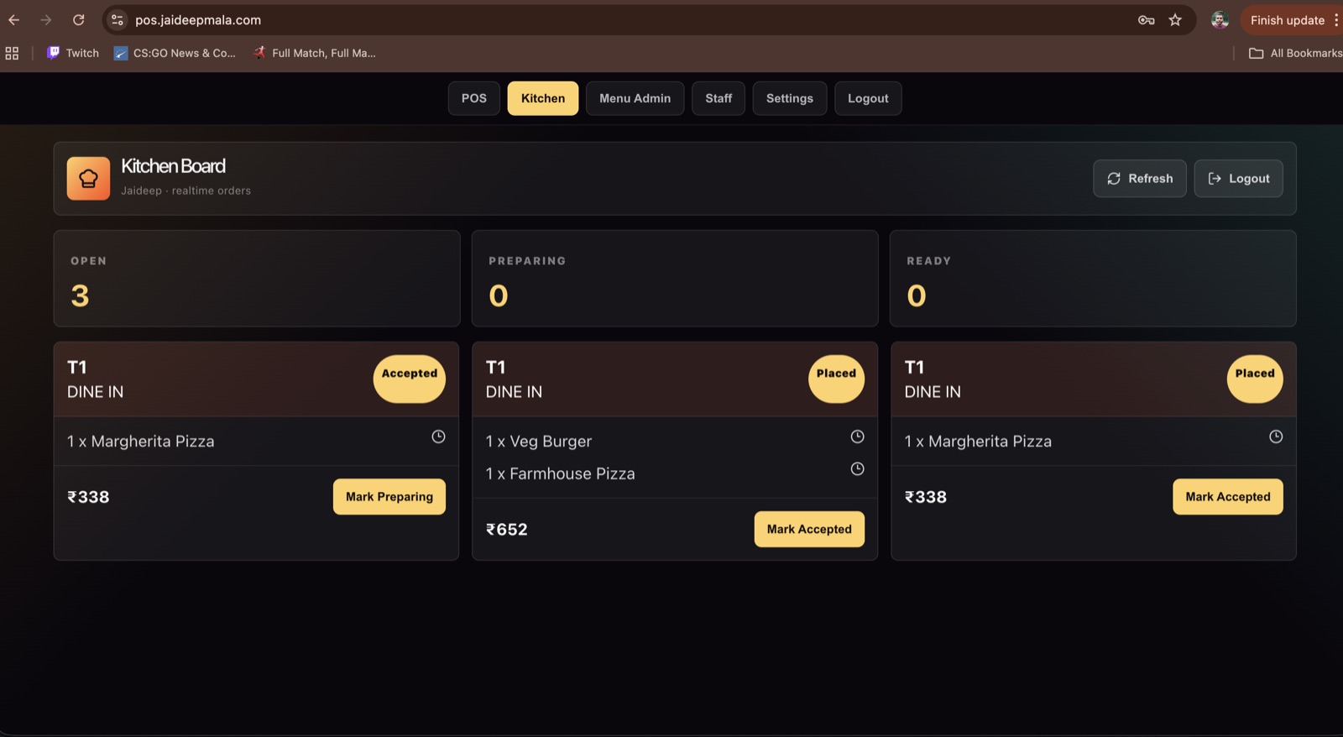Screen dimensions: 1343x737
Task: Click the ₹652 order total
Action: tap(507, 530)
